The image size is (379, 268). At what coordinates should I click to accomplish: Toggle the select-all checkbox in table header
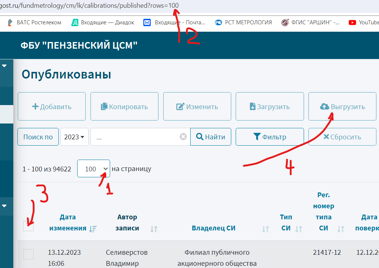point(28,226)
